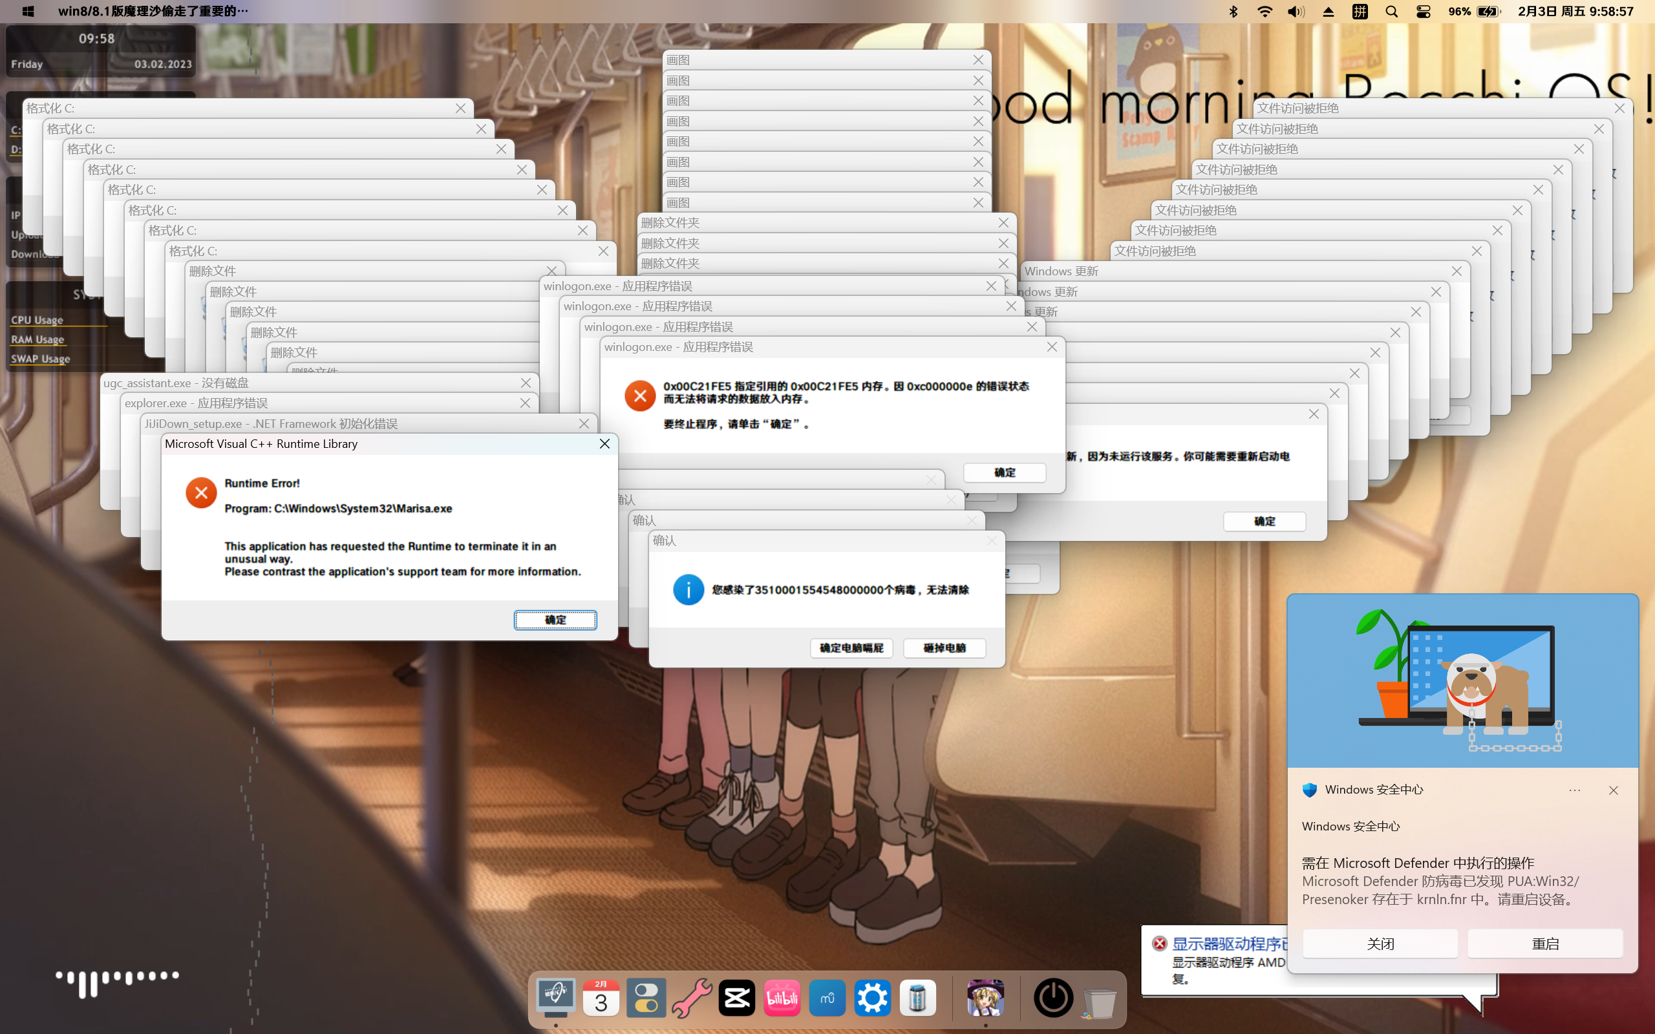
Task: Click the 'Program: C:\Windows\System32\Marisa.exe' line
Action: click(x=339, y=508)
